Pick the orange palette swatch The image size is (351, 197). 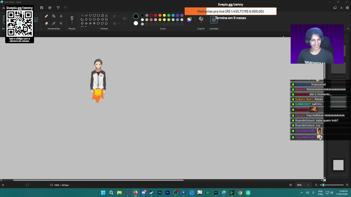coord(160,15)
